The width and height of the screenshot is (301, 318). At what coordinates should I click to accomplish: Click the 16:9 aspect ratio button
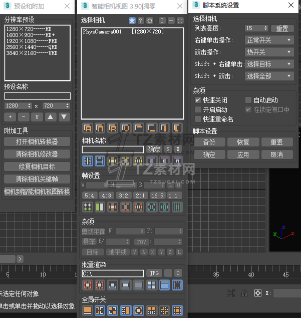pyautogui.click(x=158, y=195)
